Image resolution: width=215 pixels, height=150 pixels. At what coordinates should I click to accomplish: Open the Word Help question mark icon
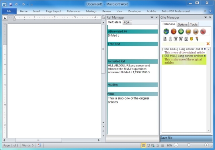point(210,11)
